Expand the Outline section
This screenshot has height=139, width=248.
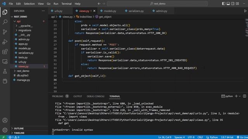pos(29,129)
